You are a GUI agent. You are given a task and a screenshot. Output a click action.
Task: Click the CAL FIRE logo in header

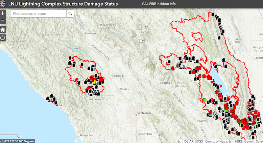4,4
